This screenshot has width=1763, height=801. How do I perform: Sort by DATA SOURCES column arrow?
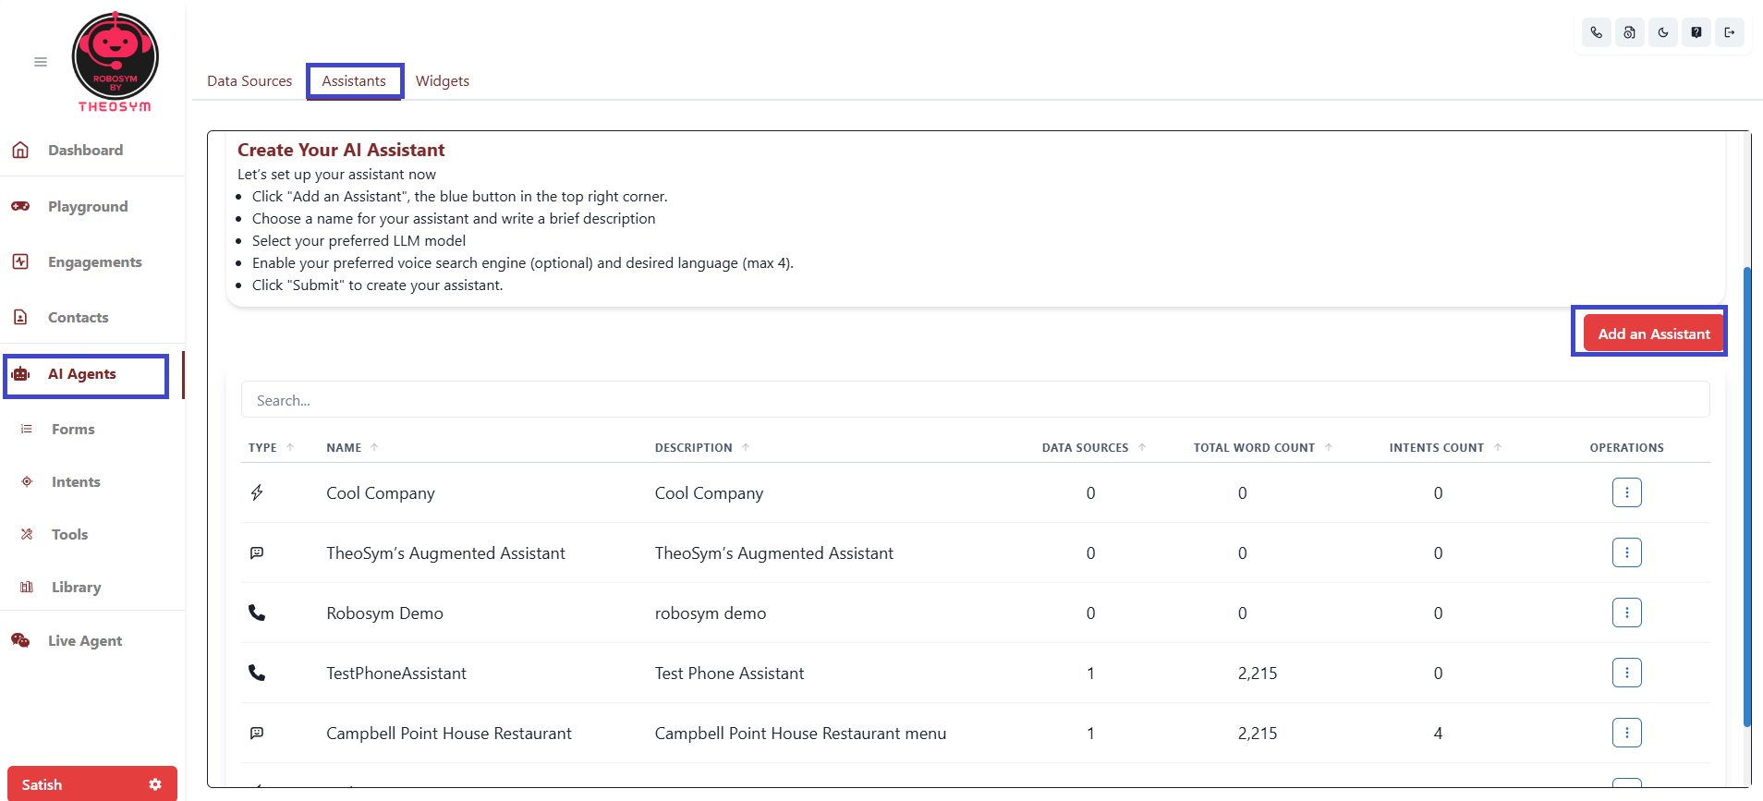(x=1142, y=447)
